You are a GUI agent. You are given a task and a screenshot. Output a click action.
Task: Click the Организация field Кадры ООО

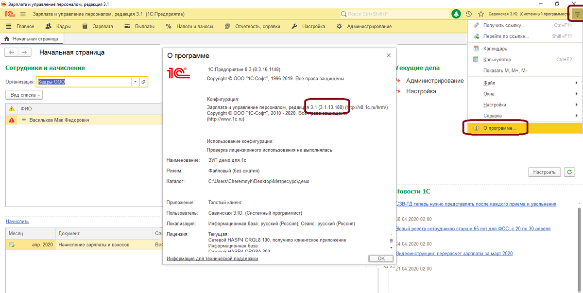pyautogui.click(x=84, y=82)
